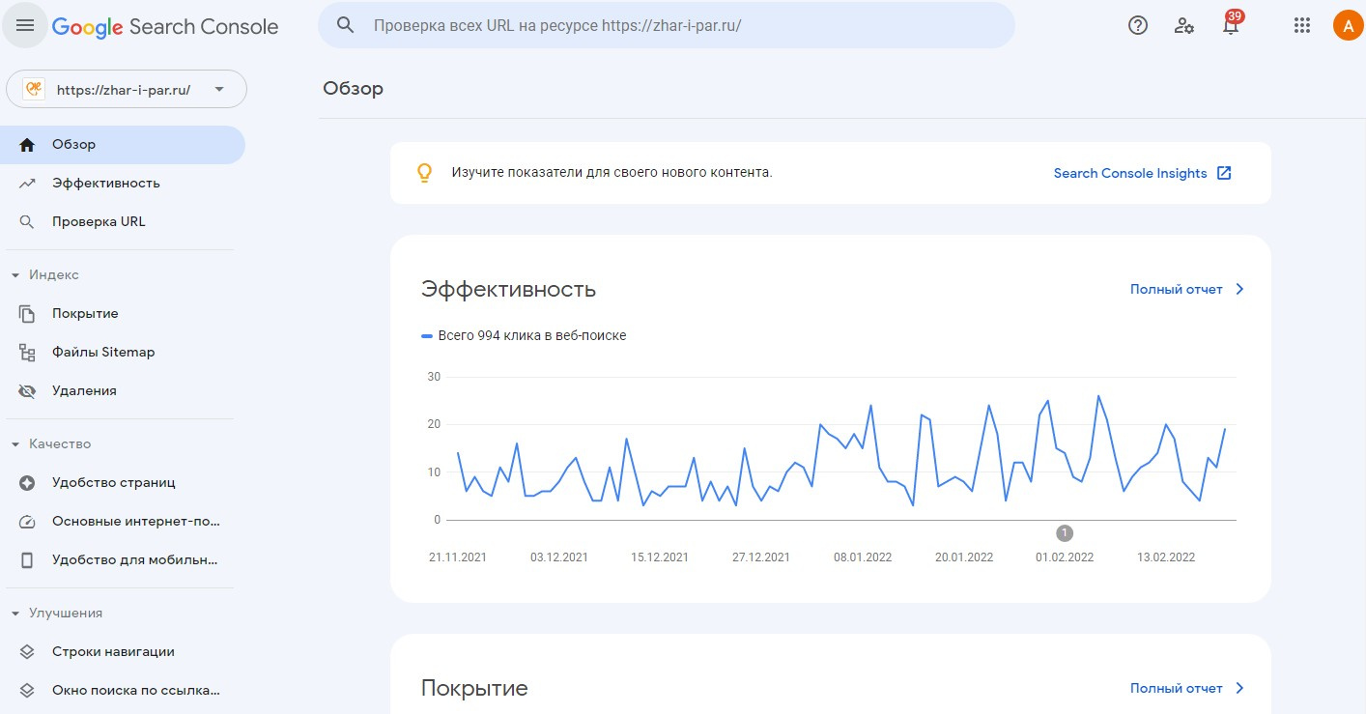Open Полный отчет for Эффективность
The width and height of the screenshot is (1366, 714).
click(x=1187, y=289)
